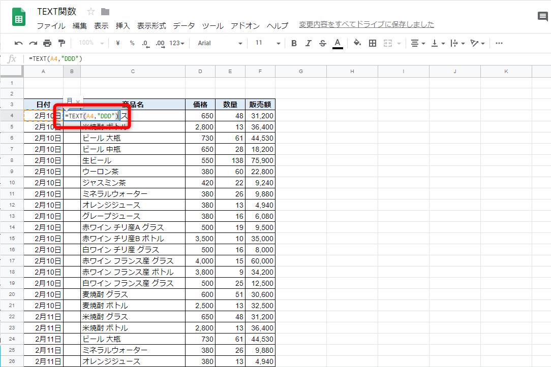Expand the merge cells dropdown arrow
Image resolution: width=551 pixels, height=367 pixels.
pos(399,44)
